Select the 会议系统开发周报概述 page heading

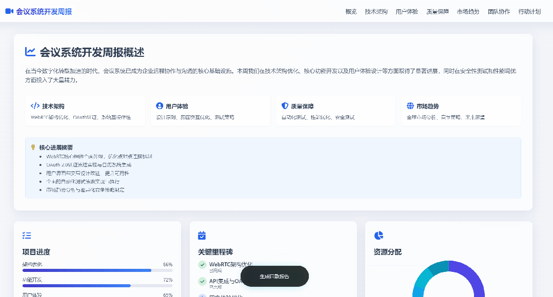[x=92, y=52]
